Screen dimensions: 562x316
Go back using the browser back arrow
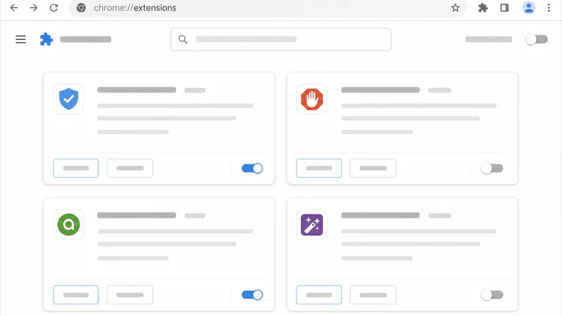point(13,8)
